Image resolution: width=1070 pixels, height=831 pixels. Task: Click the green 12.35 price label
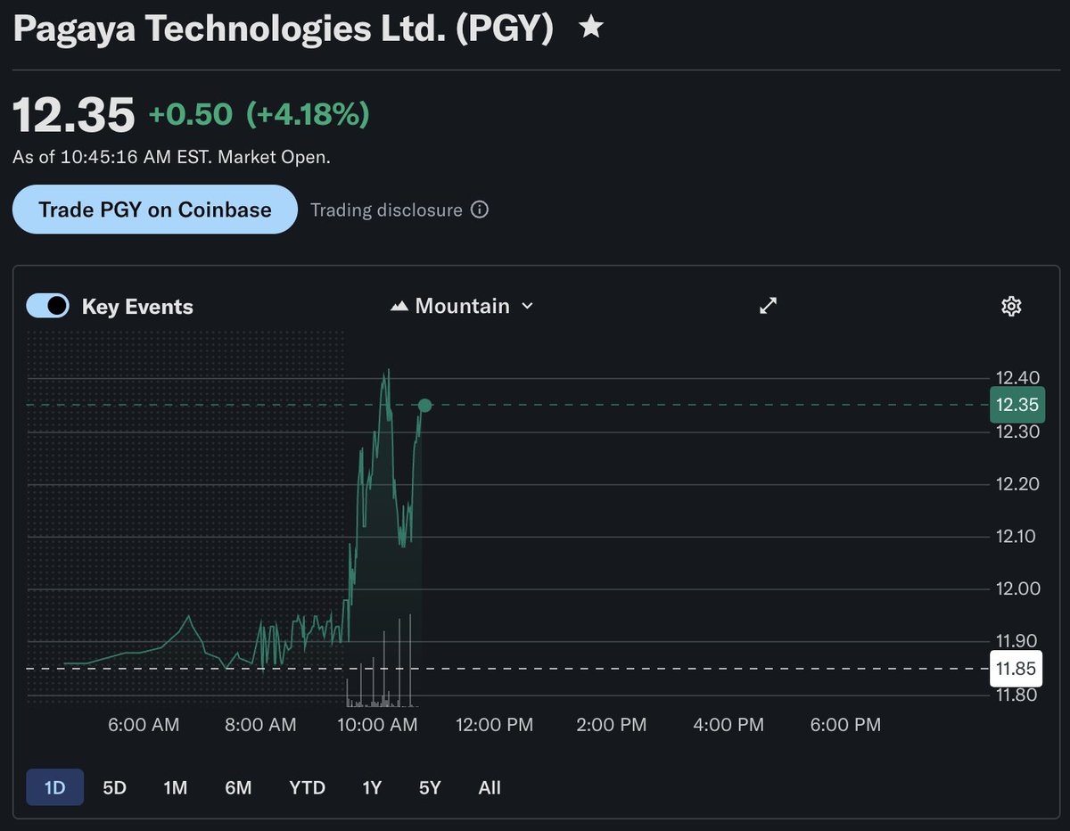click(1017, 405)
